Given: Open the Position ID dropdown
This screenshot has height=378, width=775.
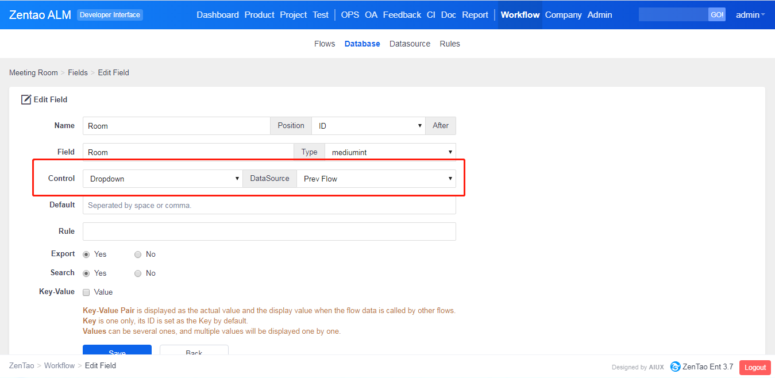Looking at the screenshot, I should pyautogui.click(x=368, y=126).
